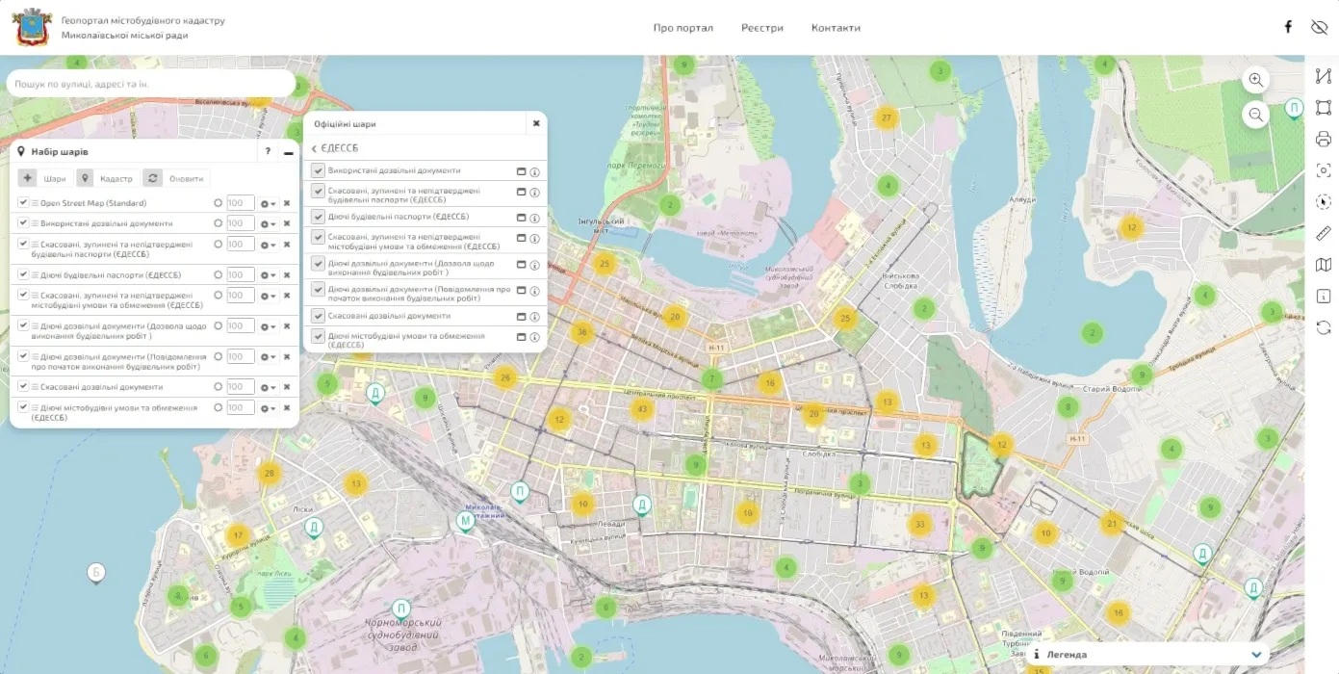Remove the Скасовані дозвільні документи layer from layer set
Viewport: 1339px width, 674px height.
[x=287, y=387]
